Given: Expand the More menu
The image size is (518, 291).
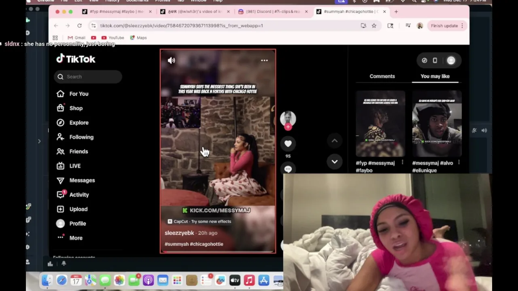Looking at the screenshot, I should point(70,238).
